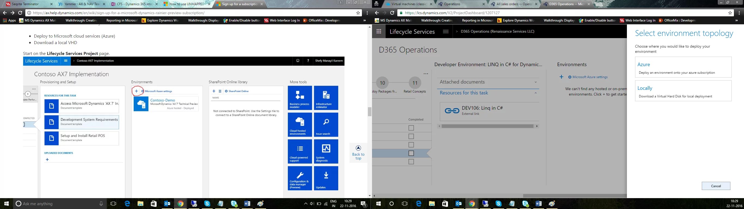Close the Sign up for a subscription tab
The width and height of the screenshot is (744, 209).
click(262, 4)
